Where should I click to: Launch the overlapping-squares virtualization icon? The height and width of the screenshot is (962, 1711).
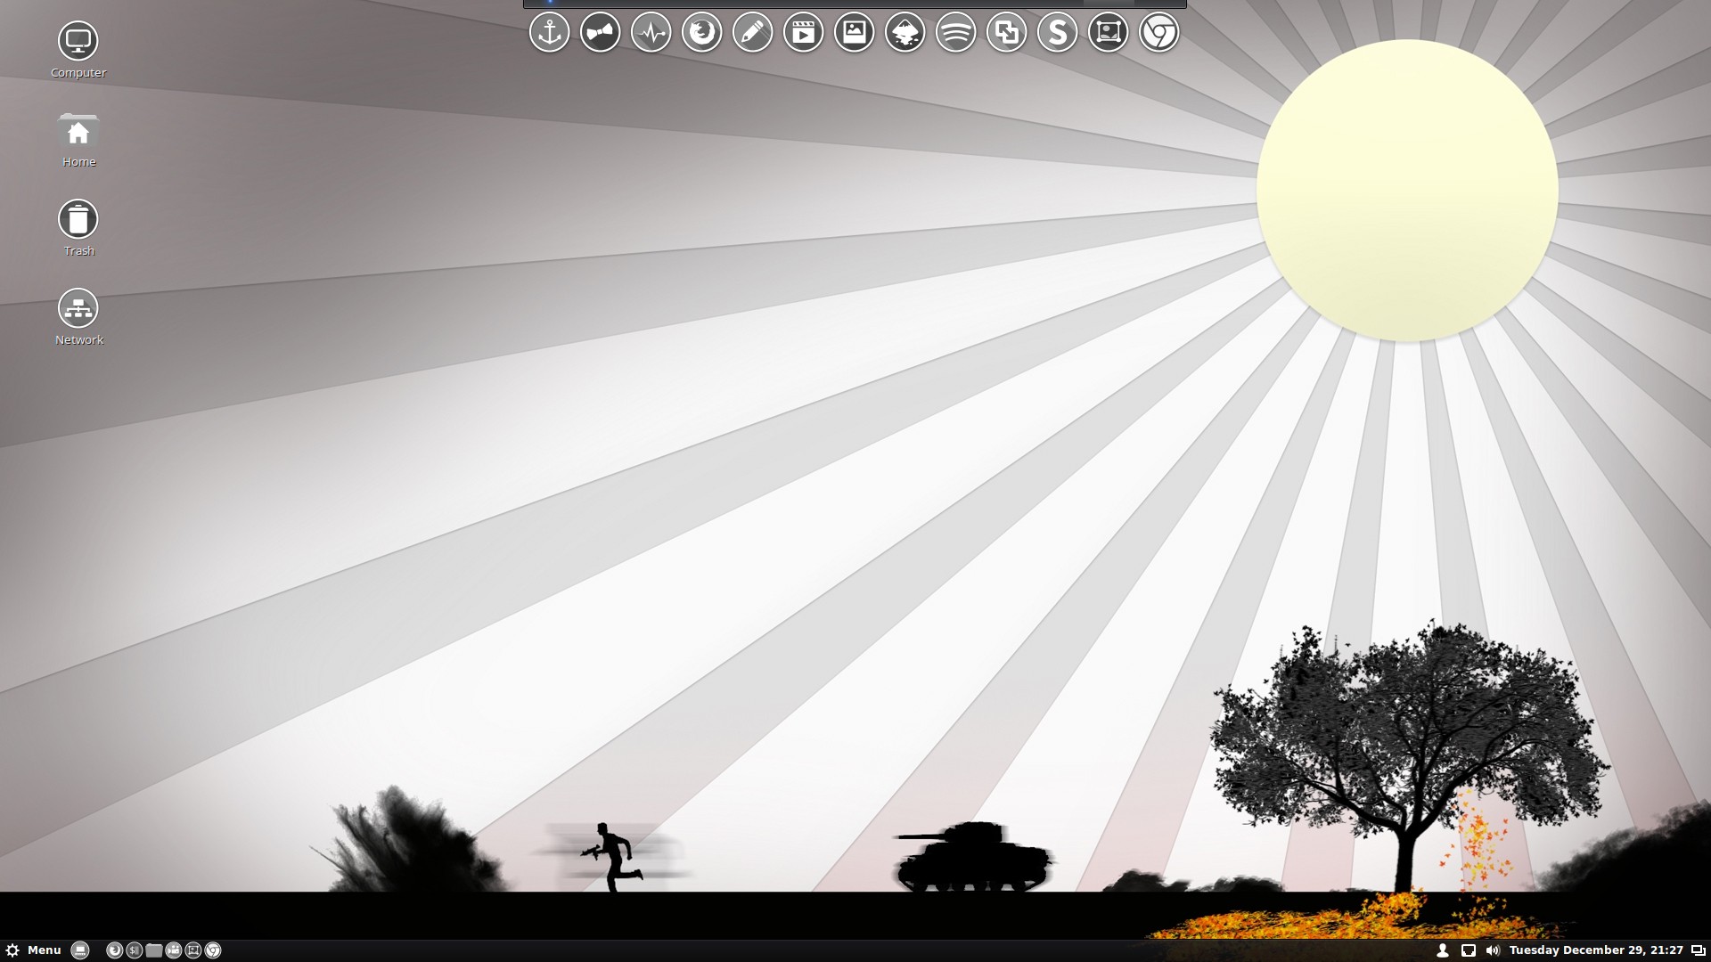[x=1006, y=33]
